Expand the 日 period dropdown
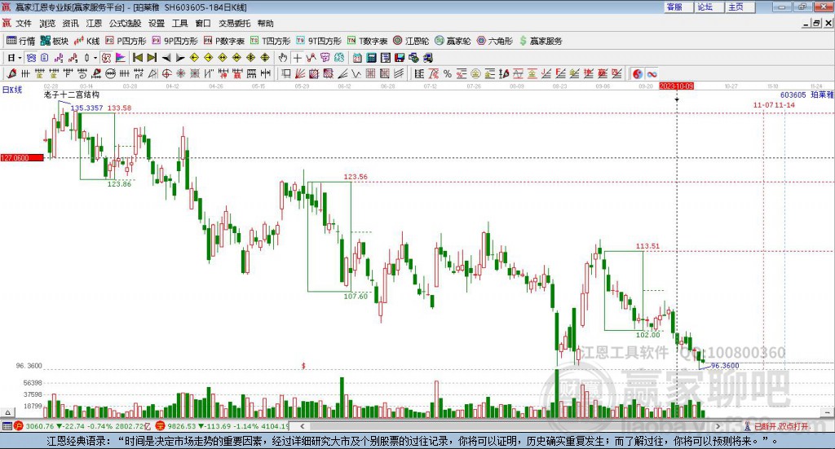This screenshot has width=835, height=449. [x=20, y=58]
